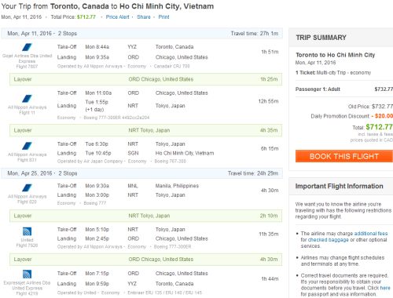393x298 pixels.
Task: Click the 4h 35m Tokyo layover row
Action: tap(145, 130)
